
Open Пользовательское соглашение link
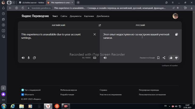click(152, 94)
